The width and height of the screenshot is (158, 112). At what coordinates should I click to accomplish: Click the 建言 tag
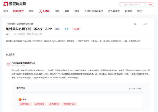(57, 29)
